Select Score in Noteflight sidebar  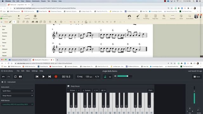coord(4,26)
